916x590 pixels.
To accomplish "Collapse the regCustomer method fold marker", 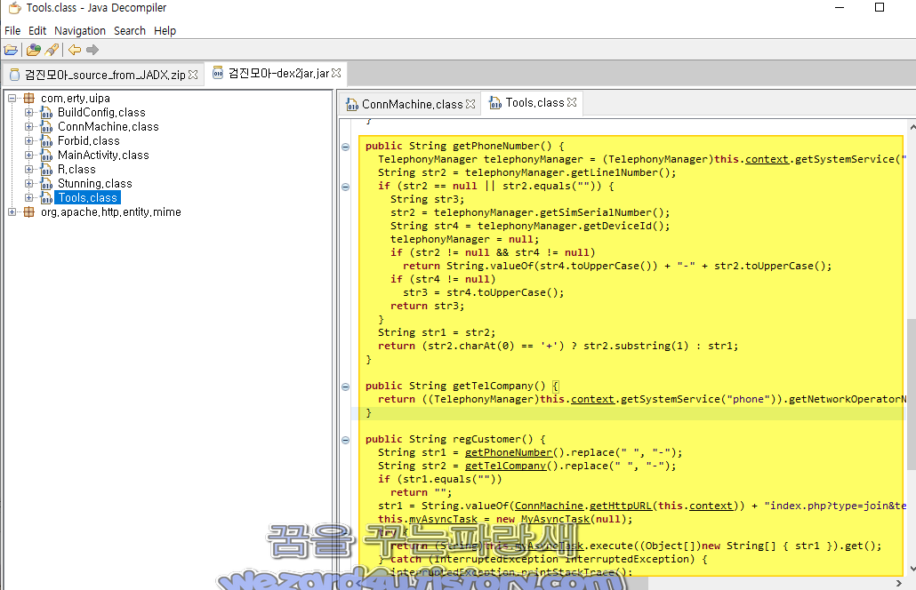I will click(x=345, y=440).
